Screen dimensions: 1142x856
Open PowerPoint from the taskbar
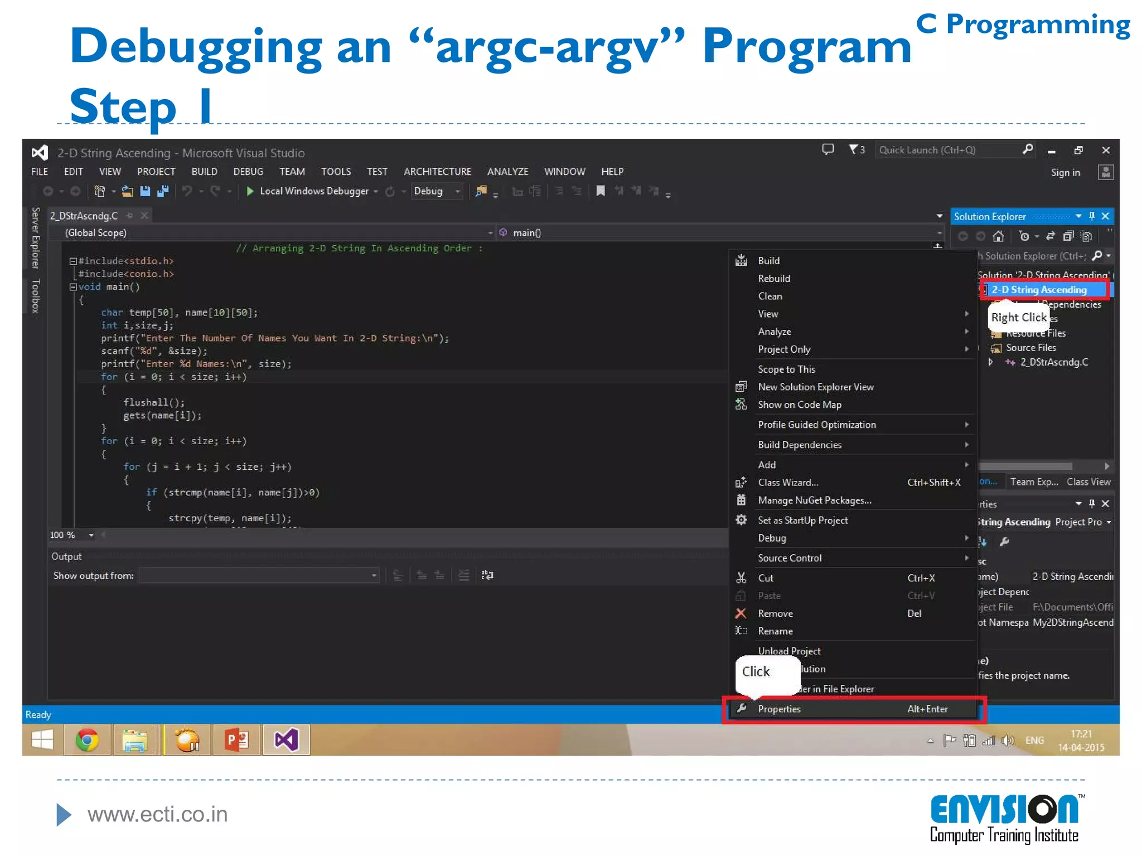(236, 740)
